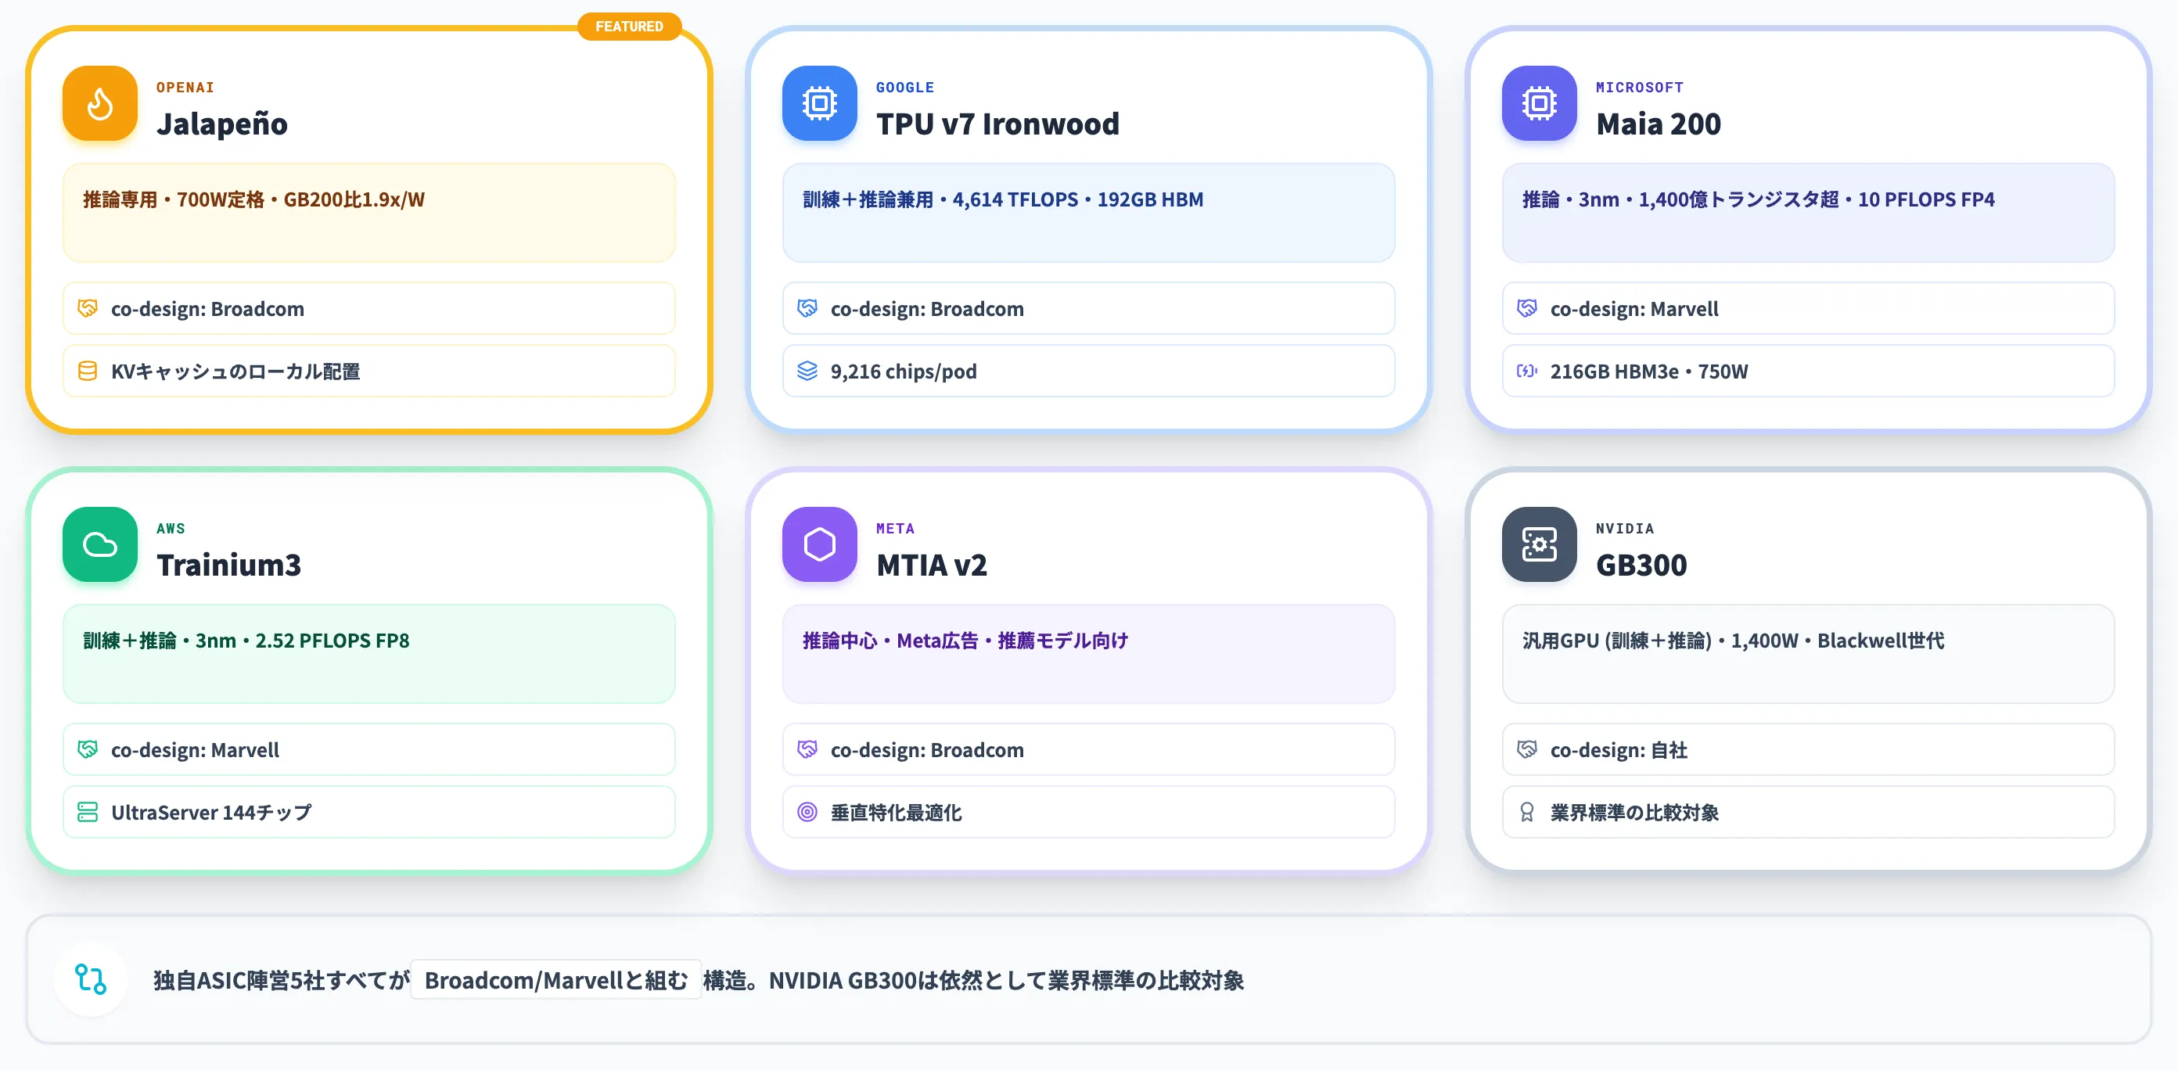
Task: Click the handshake icon in TPU v7 Ironwood's co-design row
Action: [807, 308]
